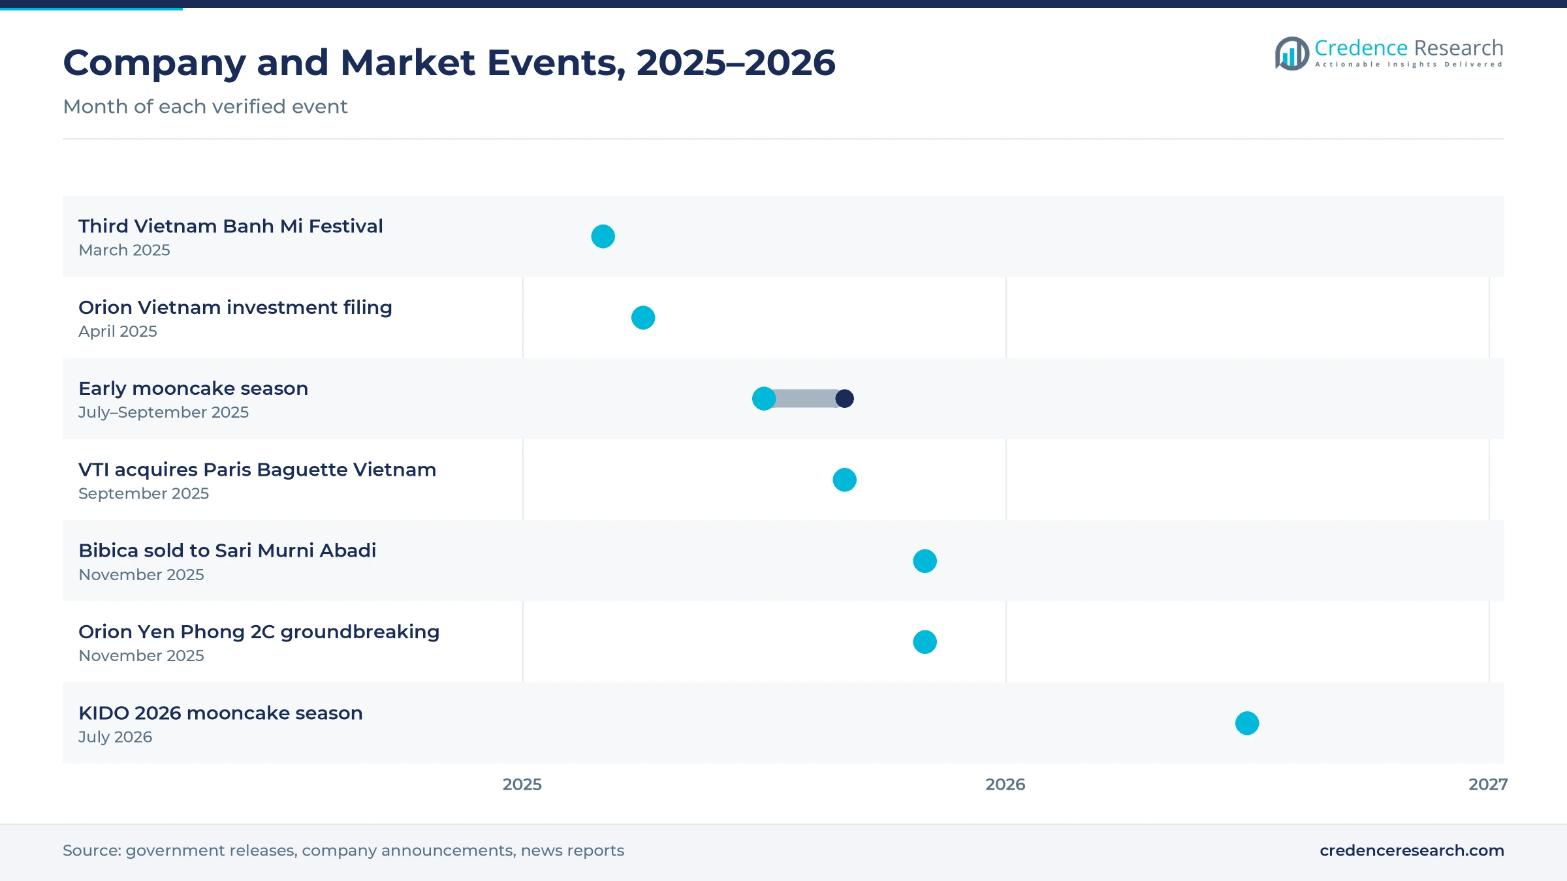The width and height of the screenshot is (1567, 881).
Task: Click the "April 2025" date text
Action: 118,332
